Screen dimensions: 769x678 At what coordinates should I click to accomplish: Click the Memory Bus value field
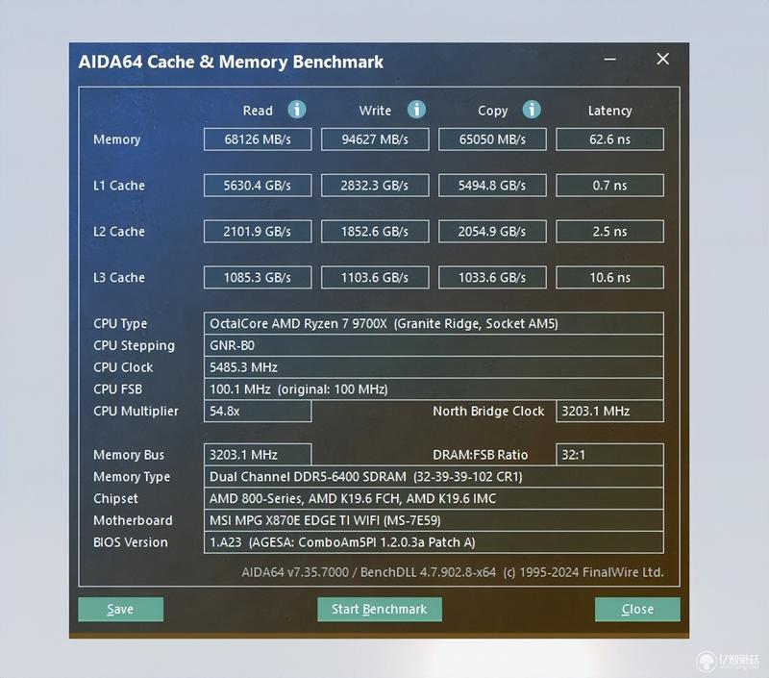(258, 455)
